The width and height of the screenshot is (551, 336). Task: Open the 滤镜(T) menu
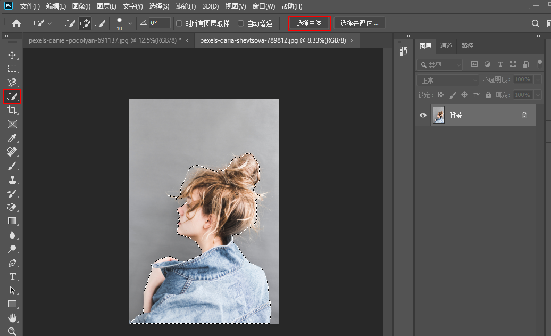(186, 6)
